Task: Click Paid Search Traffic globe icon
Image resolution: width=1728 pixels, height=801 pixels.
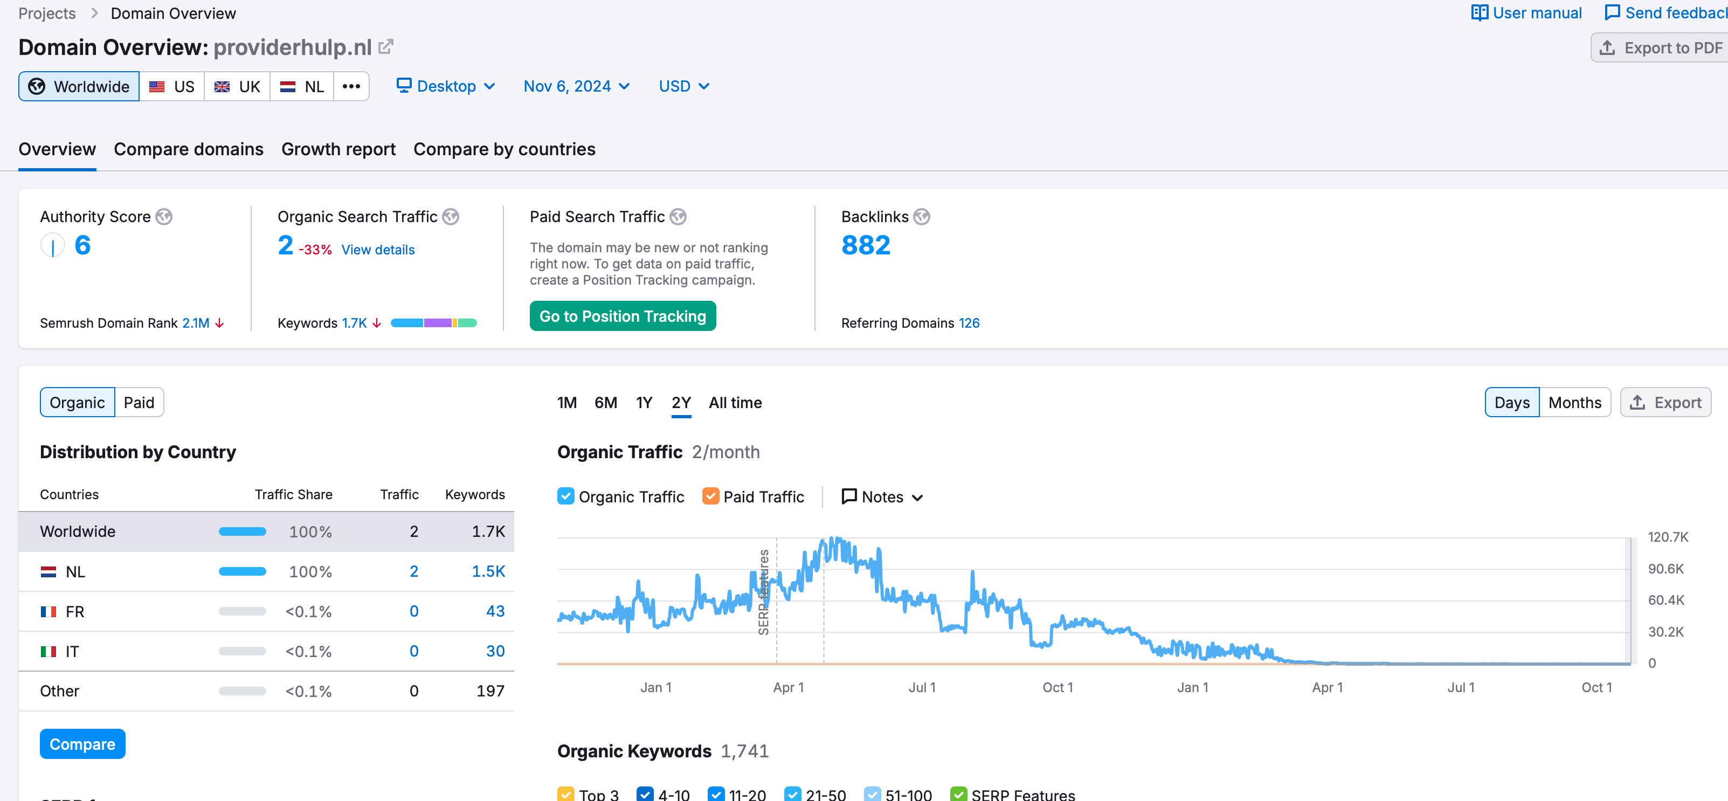Action: [x=678, y=217]
